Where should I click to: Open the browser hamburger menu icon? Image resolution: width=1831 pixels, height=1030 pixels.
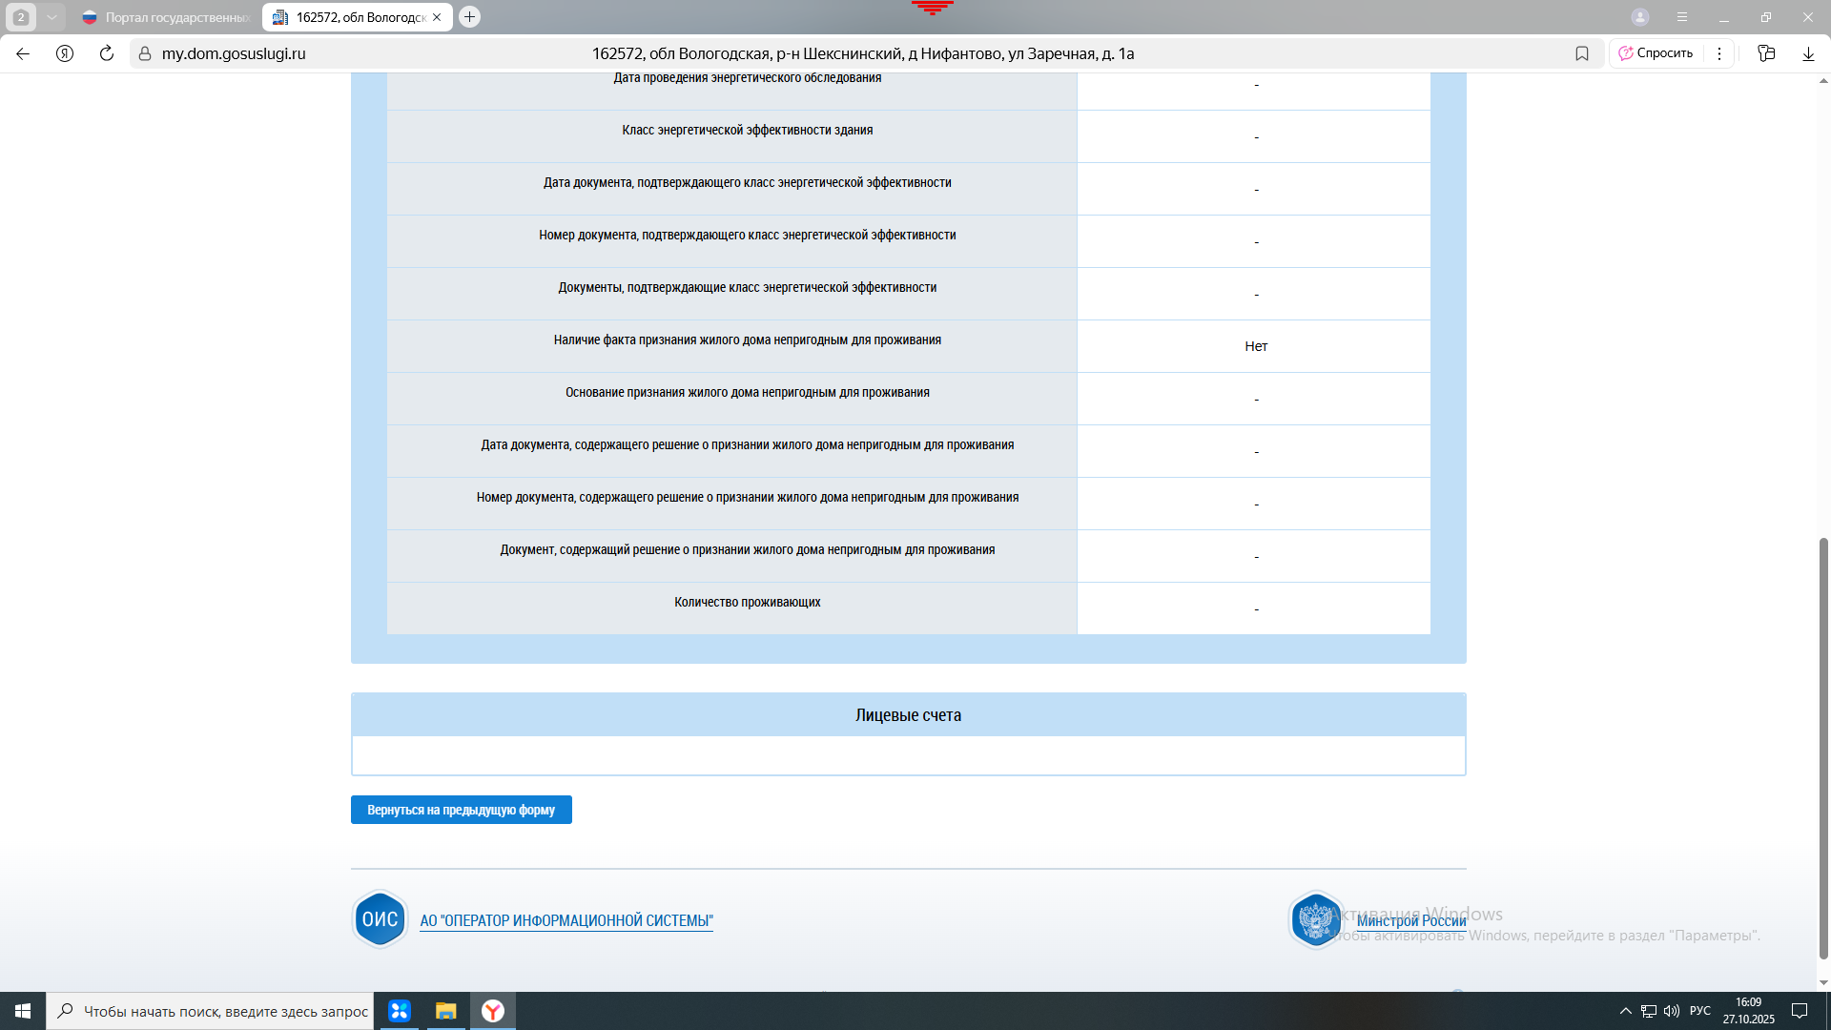(1682, 17)
